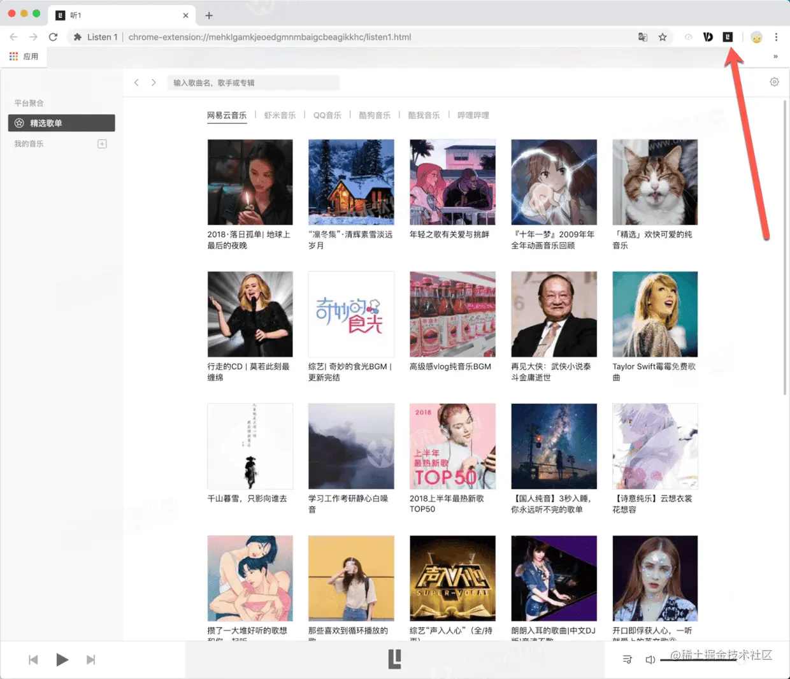Skip to the previous track
This screenshot has width=790, height=679.
pos(33,660)
